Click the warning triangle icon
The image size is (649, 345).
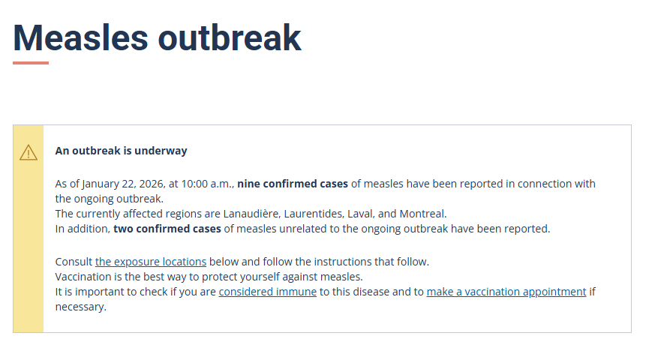(x=28, y=153)
